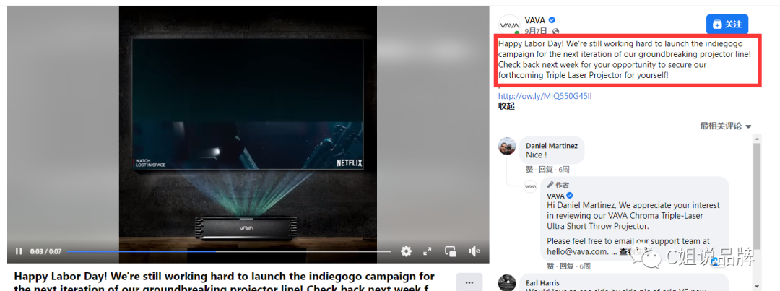The height and width of the screenshot is (291, 780).
Task: Click the comments scrollbar up arrow
Action: pyautogui.click(x=757, y=138)
